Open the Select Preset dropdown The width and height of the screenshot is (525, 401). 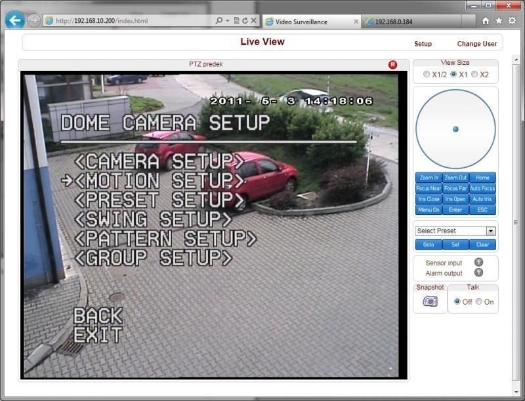point(490,231)
